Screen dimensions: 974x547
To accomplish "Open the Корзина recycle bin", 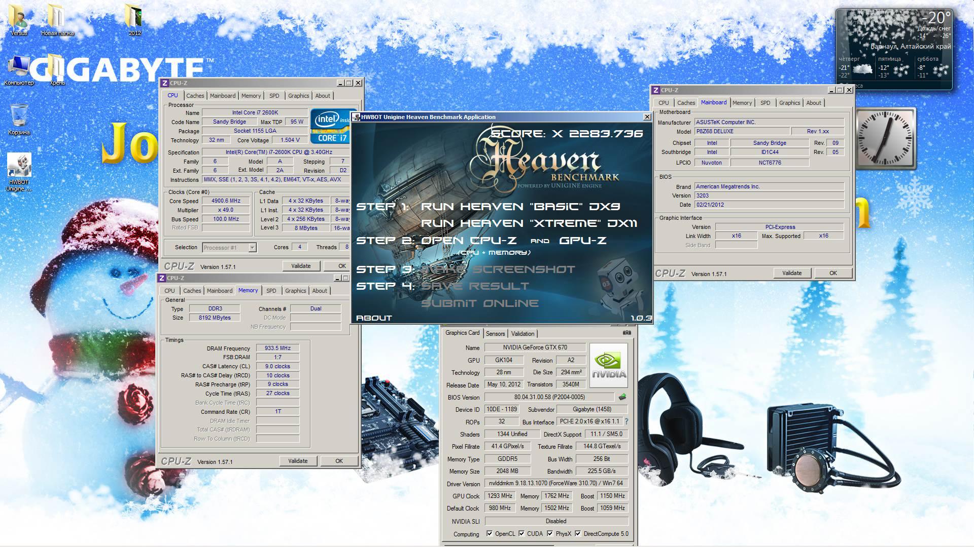I will 19,119.
